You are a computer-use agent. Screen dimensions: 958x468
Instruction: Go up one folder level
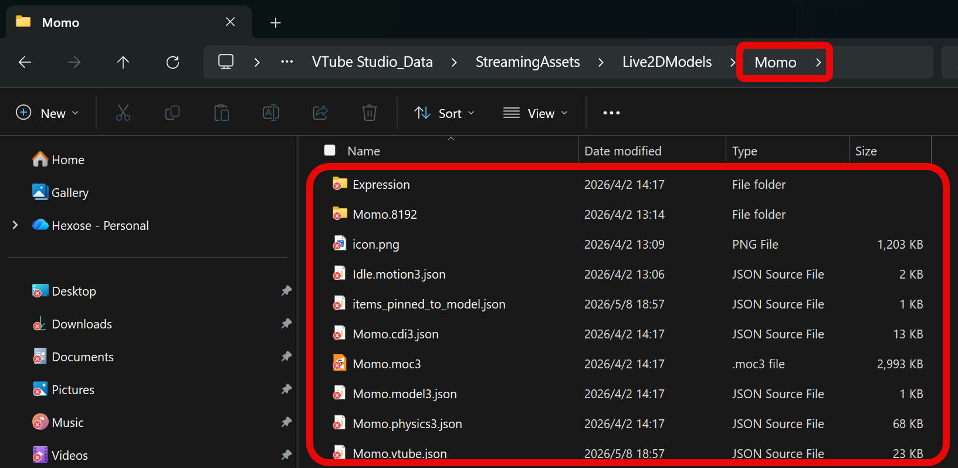123,62
